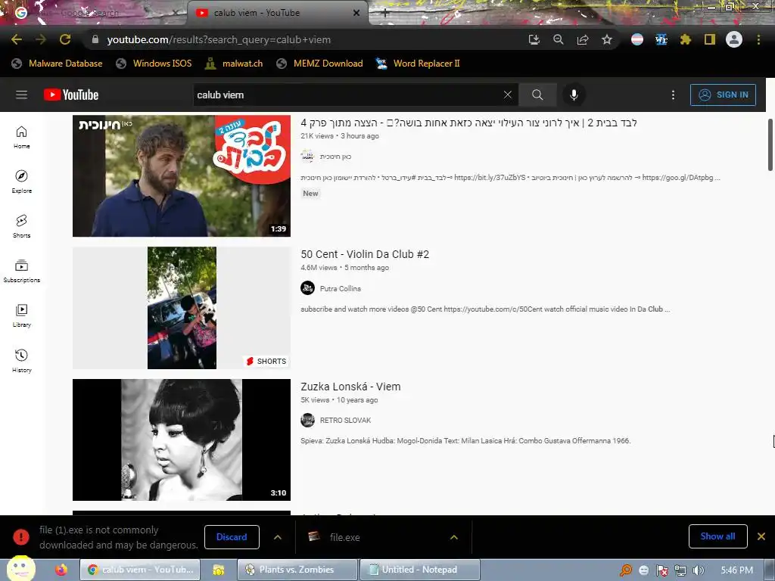Viewport: 775px width, 581px height.
Task: Open the Chrome profile avatar
Action: click(x=734, y=39)
